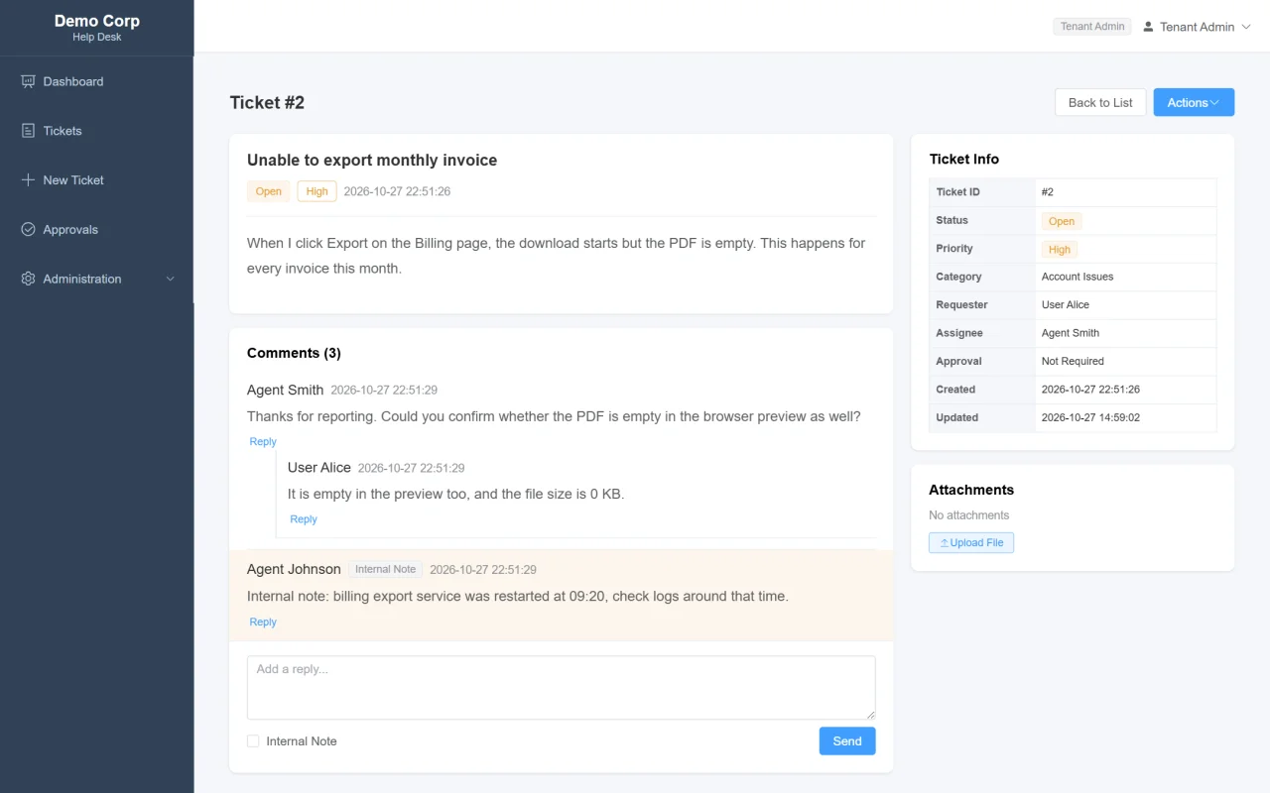Viewport: 1270px width, 793px height.
Task: Focus the Add a reply text area
Action: [562, 688]
